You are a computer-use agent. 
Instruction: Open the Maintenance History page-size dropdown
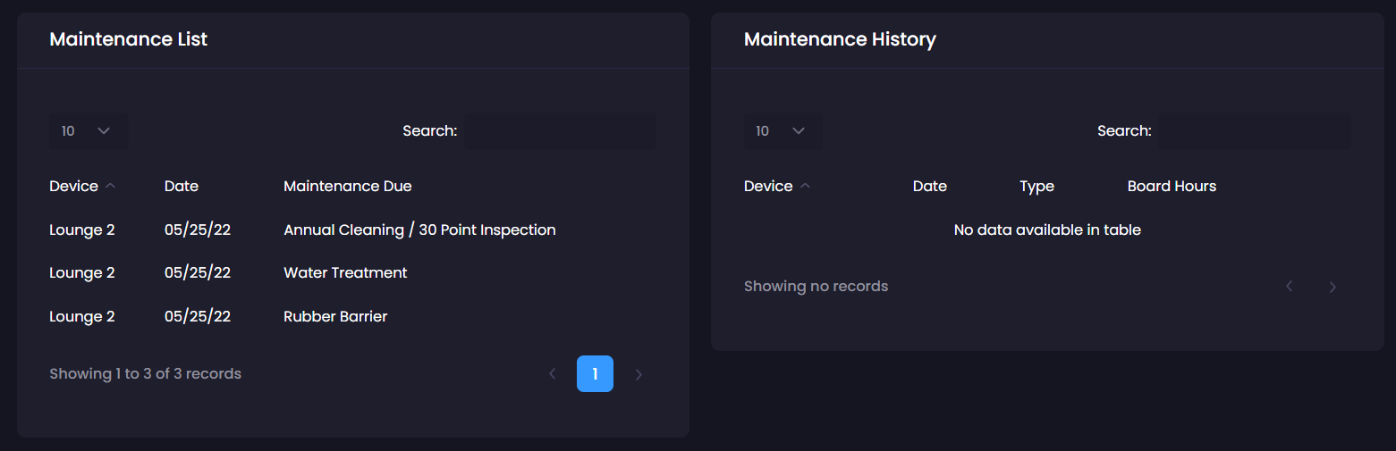pos(783,131)
